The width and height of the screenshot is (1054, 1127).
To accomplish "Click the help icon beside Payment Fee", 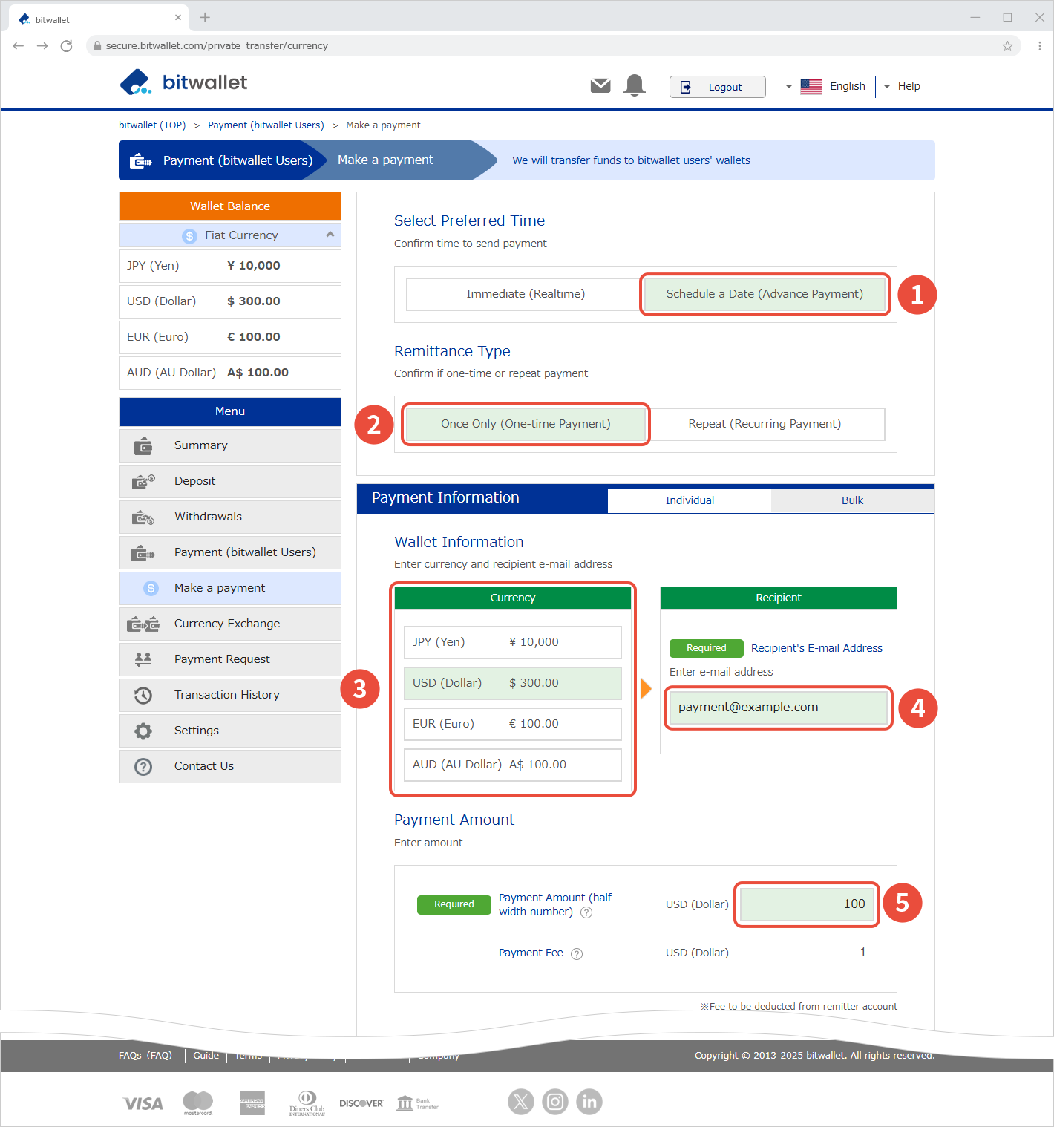I will (x=577, y=954).
